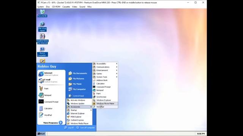Expand the System Tools submenu
Image resolution: width=243 pixels, height=136 pixels.
pos(105,77)
